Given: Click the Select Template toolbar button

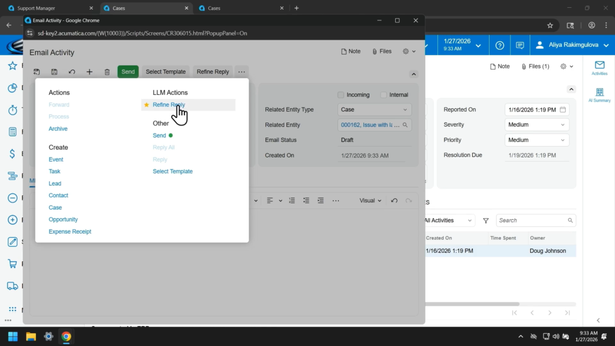Looking at the screenshot, I should [166, 71].
